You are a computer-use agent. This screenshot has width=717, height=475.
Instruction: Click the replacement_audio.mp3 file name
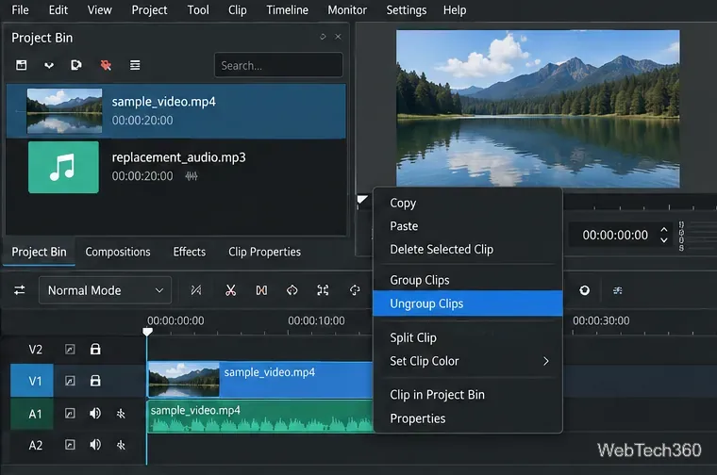(x=179, y=157)
